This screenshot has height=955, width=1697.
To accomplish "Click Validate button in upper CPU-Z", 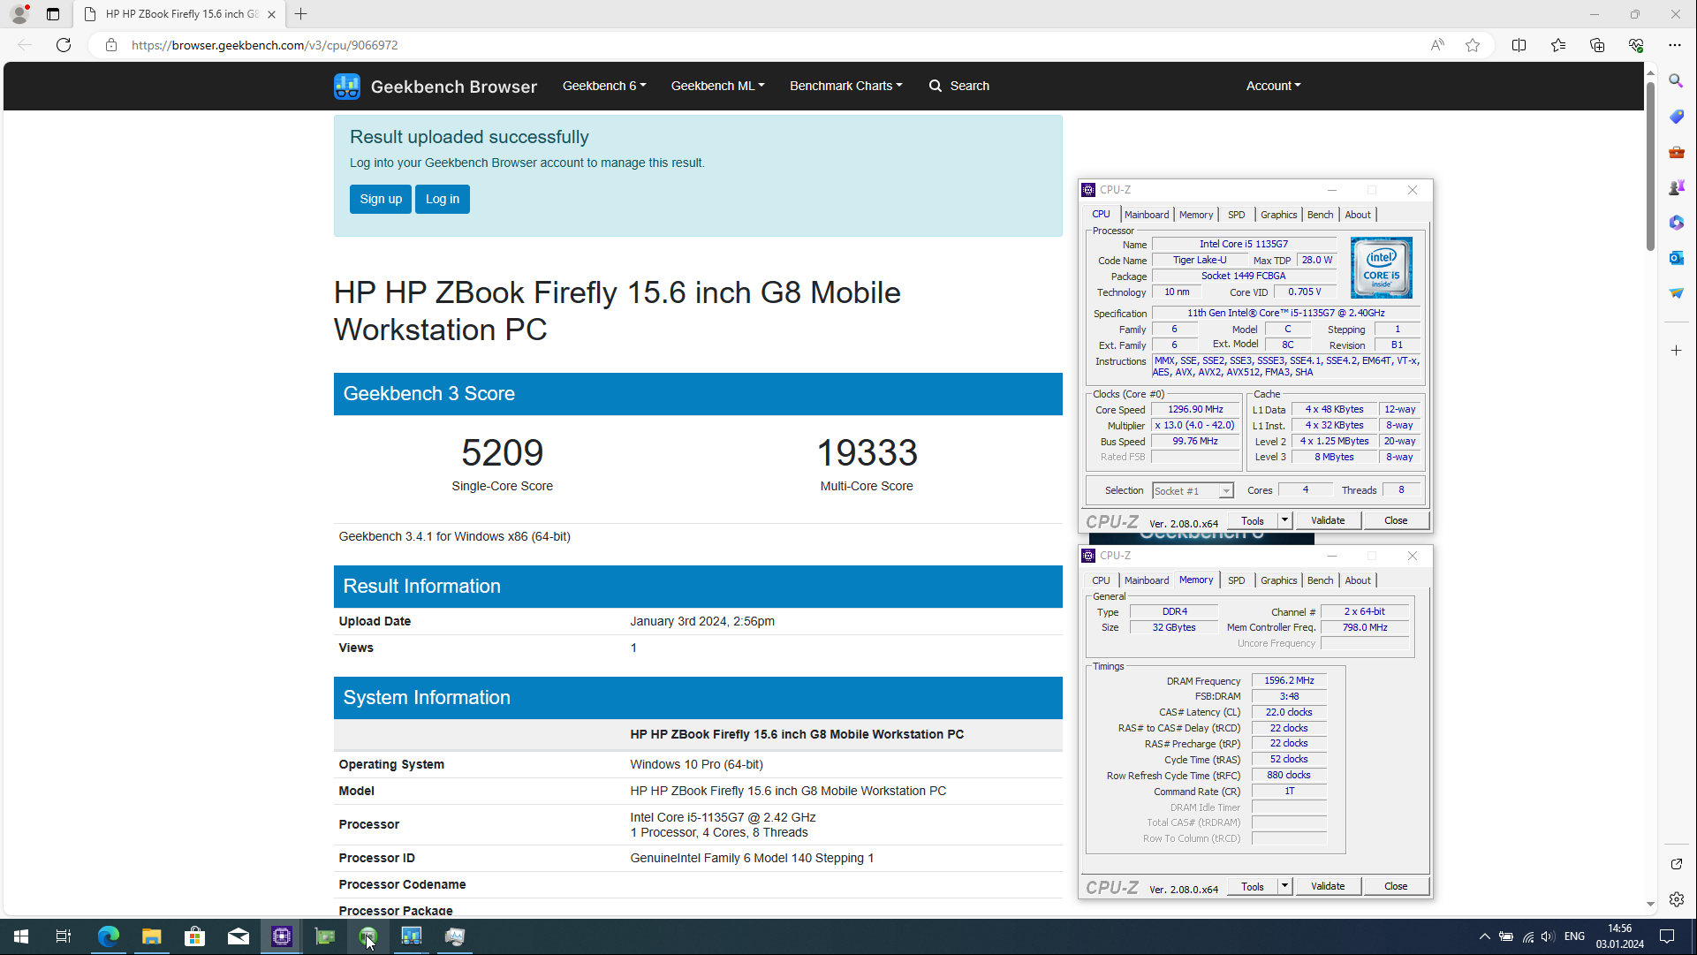I will pos(1328,520).
